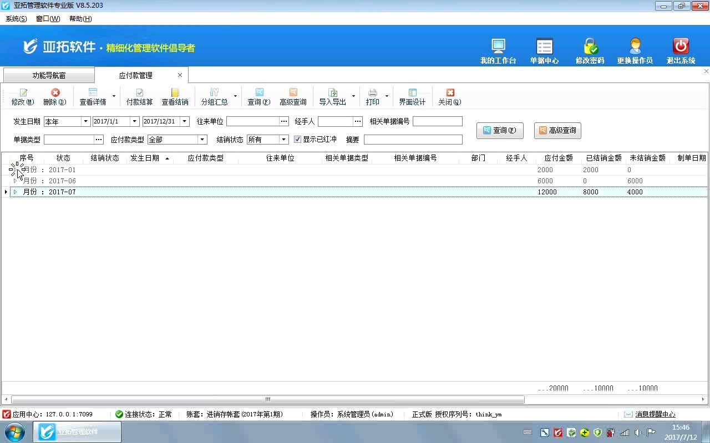Toggle the 显示已红冲 checkbox

point(298,139)
